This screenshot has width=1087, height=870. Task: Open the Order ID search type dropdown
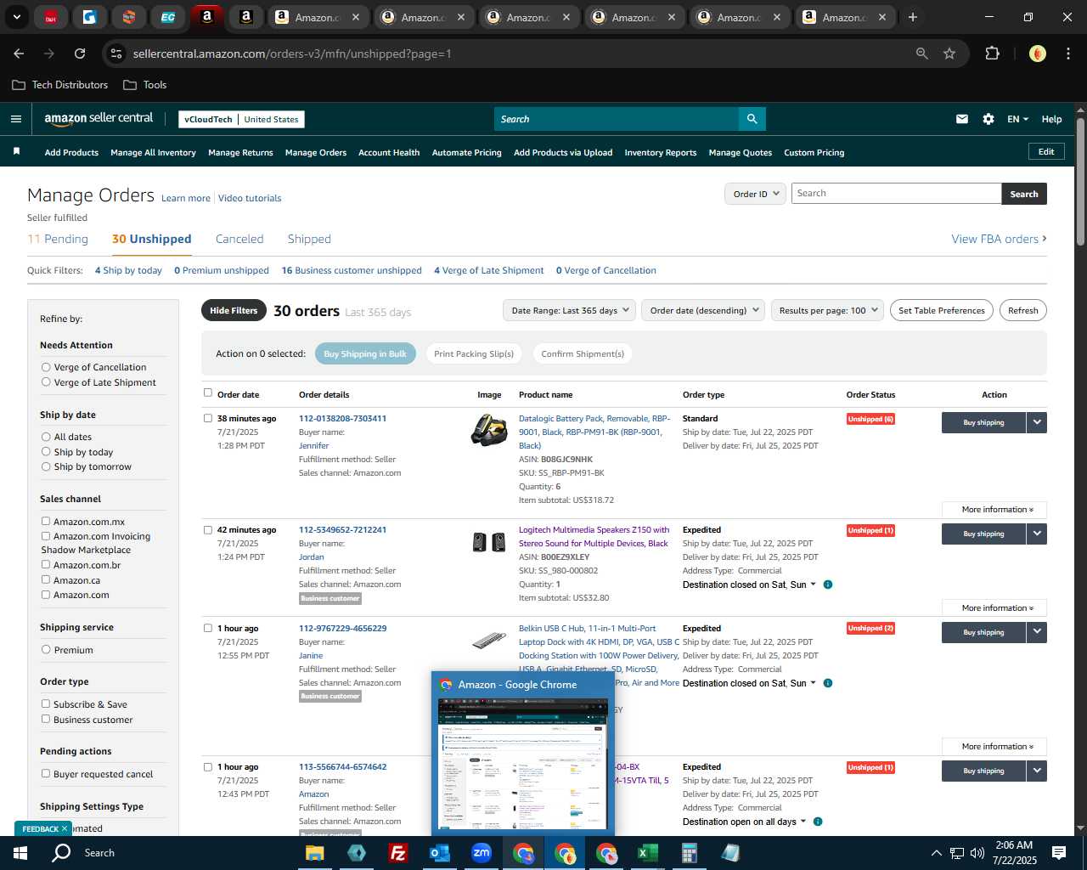(754, 194)
